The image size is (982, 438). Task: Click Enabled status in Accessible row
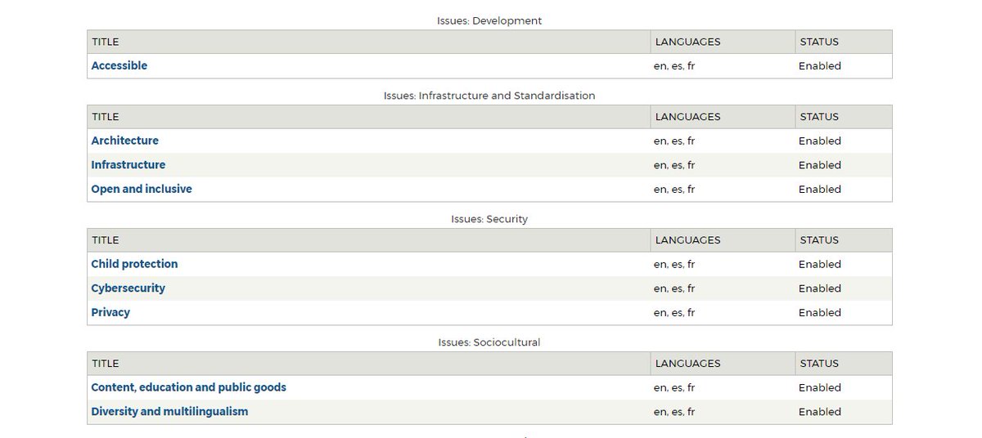coord(820,66)
